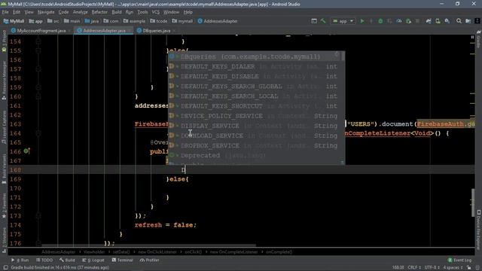Viewport: 482px width, 271px height.
Task: Open indent 4 spaces selector
Action: (x=453, y=268)
